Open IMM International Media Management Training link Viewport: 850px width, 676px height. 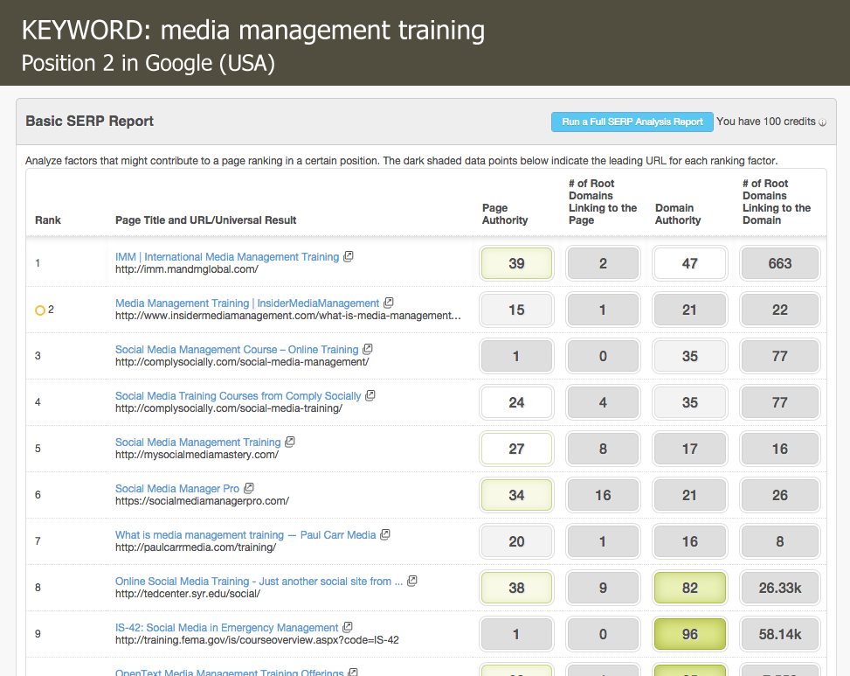click(x=227, y=256)
